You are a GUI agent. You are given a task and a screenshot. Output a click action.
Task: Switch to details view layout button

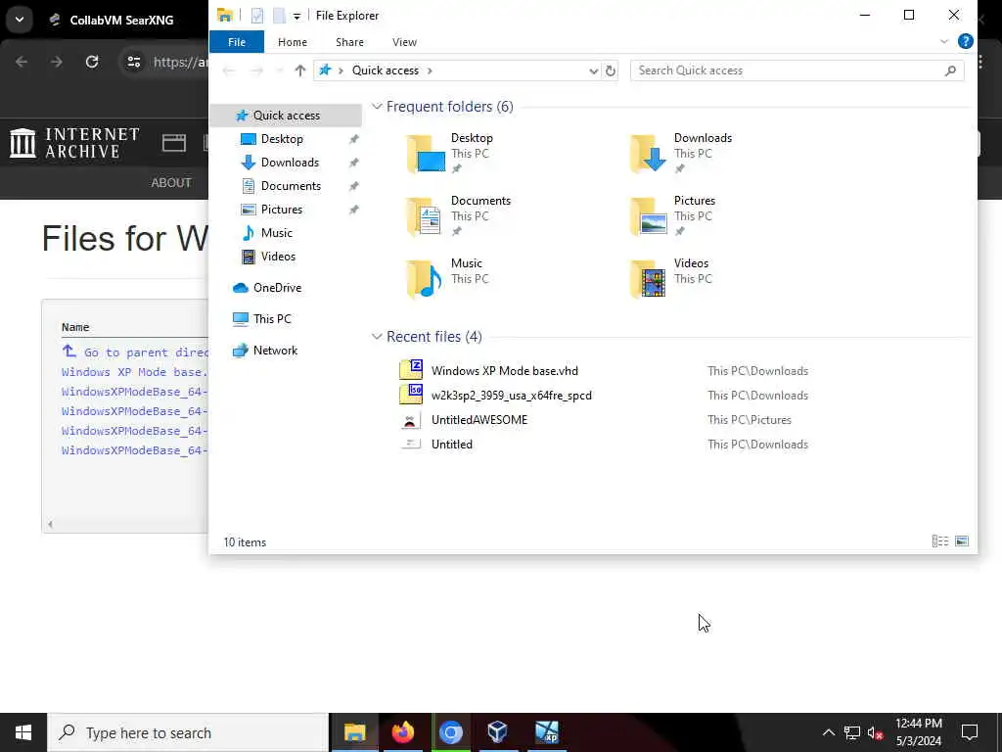click(x=939, y=541)
